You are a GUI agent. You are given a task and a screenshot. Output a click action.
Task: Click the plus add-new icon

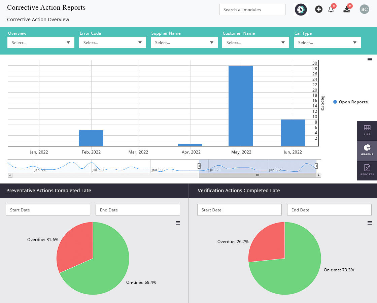coord(318,9)
